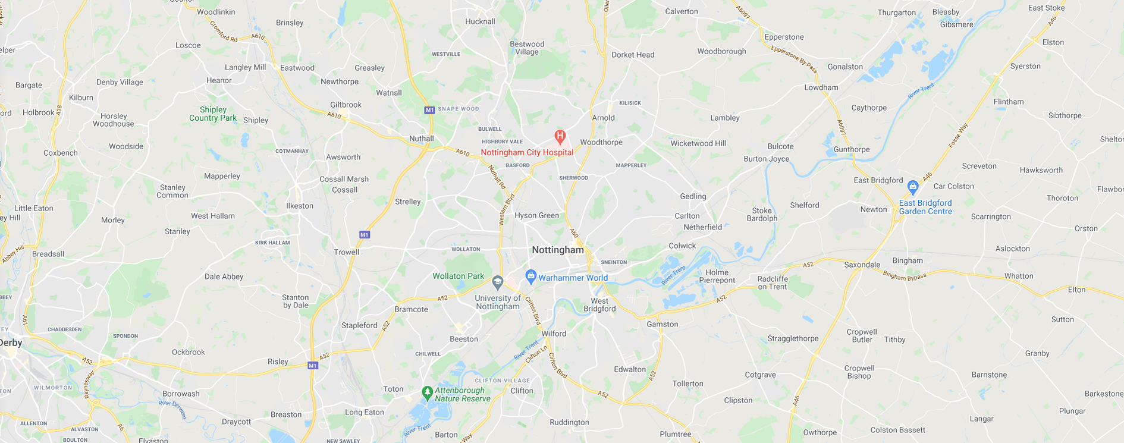Select the West Bridgford place name

pyautogui.click(x=599, y=304)
